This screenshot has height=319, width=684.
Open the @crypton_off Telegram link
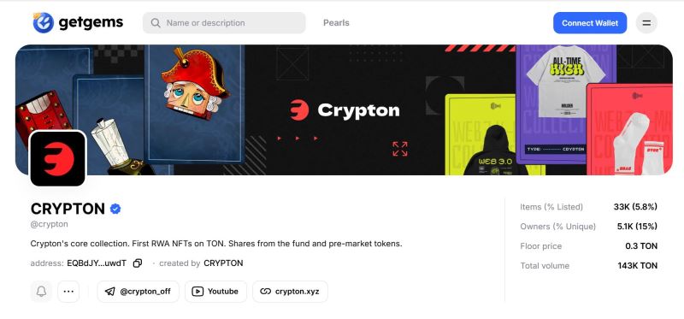138,292
